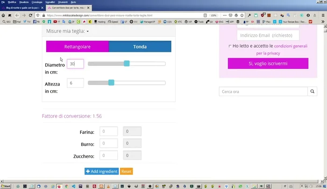
Task: Reload the page with the refresh icon
Action: coord(30,15)
